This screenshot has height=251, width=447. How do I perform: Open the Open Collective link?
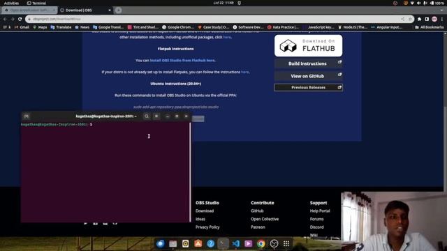[x=265, y=219]
